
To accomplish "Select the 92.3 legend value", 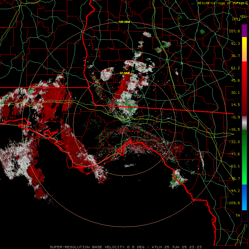I will [235, 43].
